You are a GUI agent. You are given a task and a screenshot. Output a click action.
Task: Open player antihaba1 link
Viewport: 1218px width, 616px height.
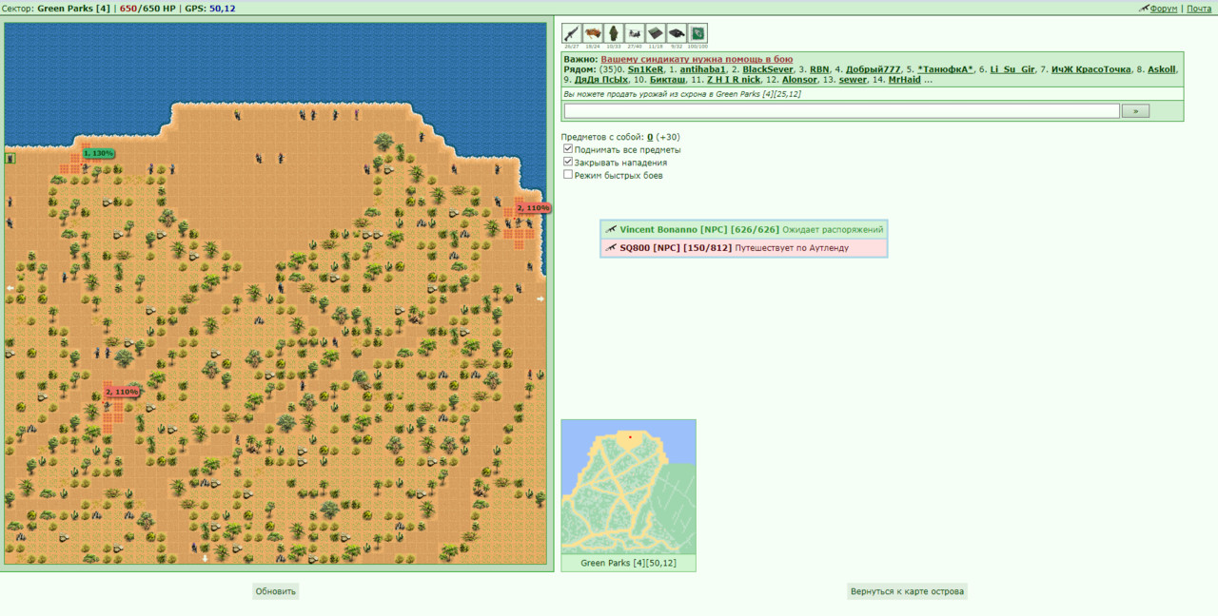click(x=703, y=69)
